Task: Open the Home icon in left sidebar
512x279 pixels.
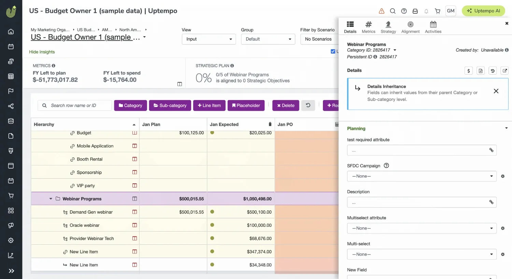Action: point(11,32)
